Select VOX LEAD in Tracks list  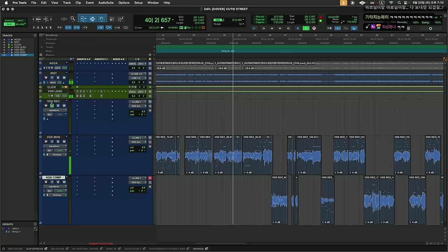tap(20, 47)
